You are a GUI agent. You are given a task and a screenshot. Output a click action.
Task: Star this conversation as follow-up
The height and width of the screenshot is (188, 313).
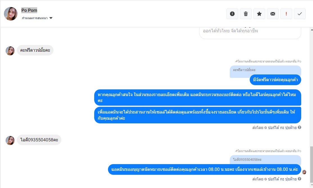click(x=259, y=14)
